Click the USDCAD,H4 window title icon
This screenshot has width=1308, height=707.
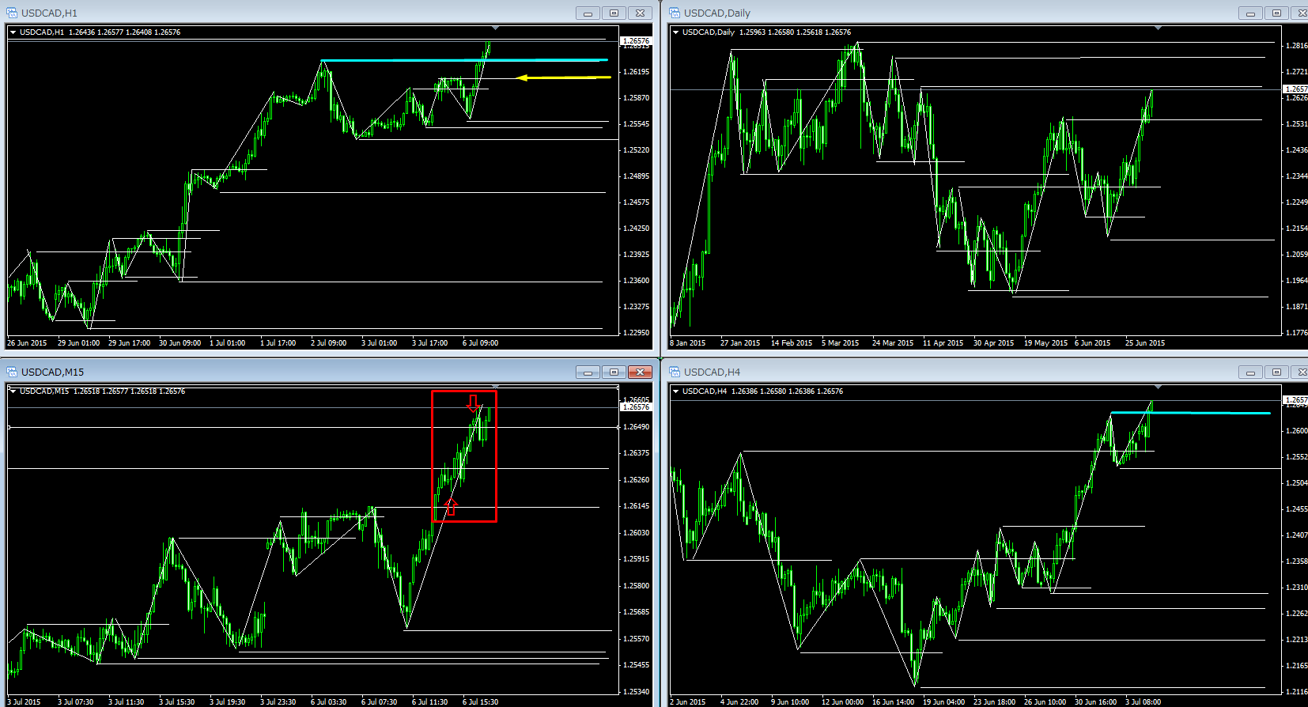coord(675,372)
